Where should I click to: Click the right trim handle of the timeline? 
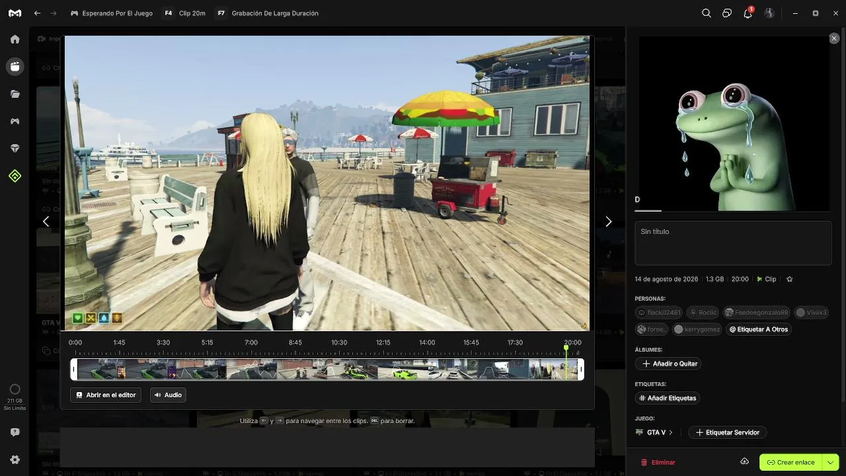[581, 369]
